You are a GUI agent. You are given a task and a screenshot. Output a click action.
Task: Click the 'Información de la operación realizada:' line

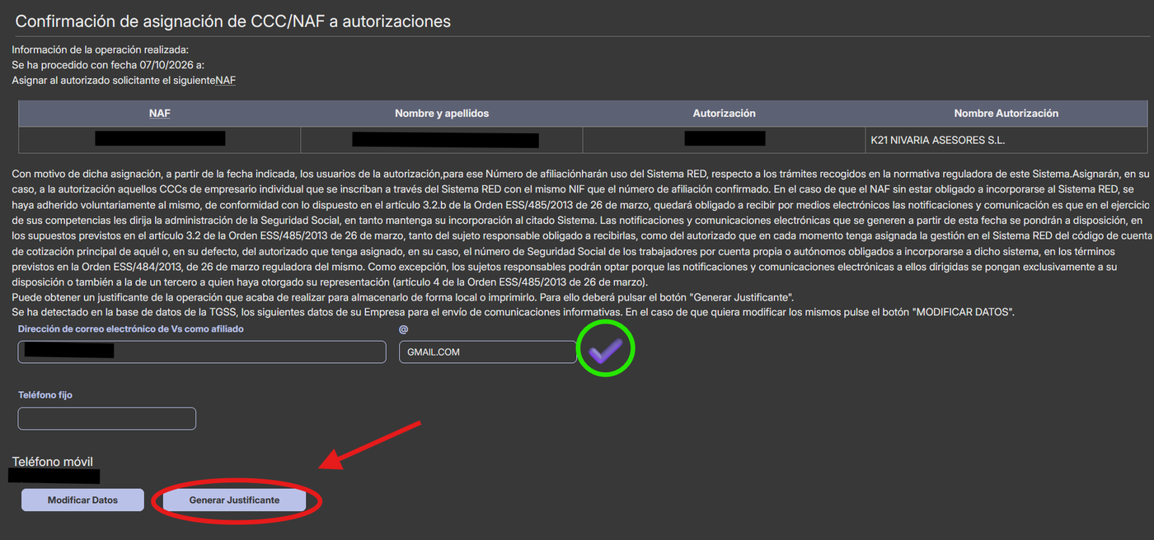coord(101,49)
